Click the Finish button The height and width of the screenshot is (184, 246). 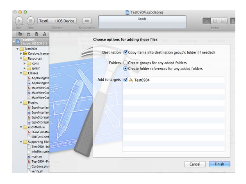pyautogui.click(x=219, y=164)
